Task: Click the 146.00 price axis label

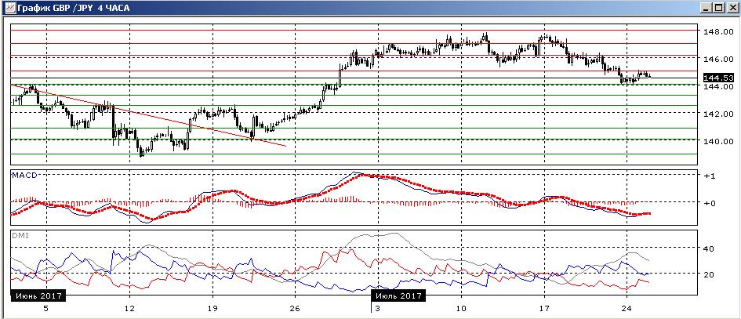Action: (719, 60)
